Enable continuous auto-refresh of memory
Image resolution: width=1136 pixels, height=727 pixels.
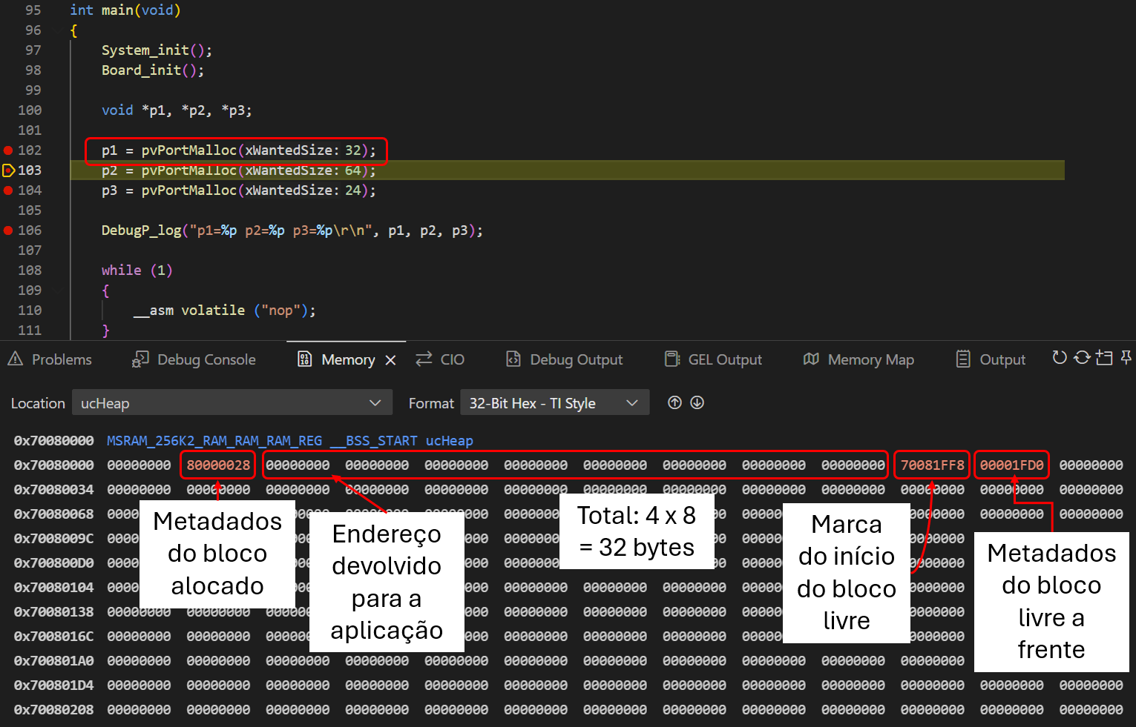[1082, 358]
